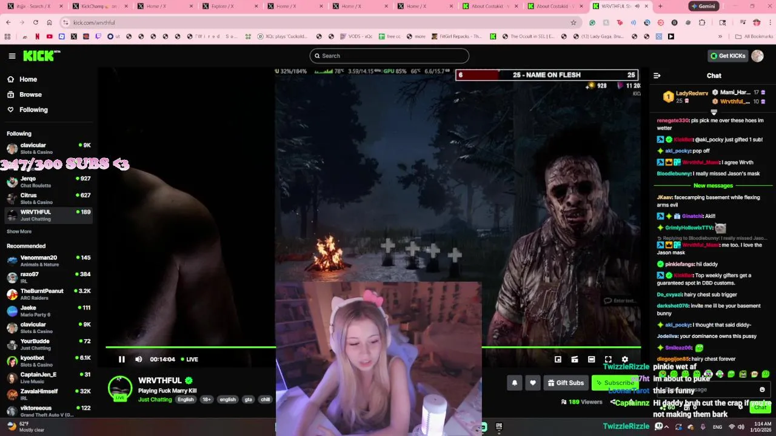Screen dimensions: 776x436
Task: Open Epic Games taskbar icon
Action: pos(499,427)
